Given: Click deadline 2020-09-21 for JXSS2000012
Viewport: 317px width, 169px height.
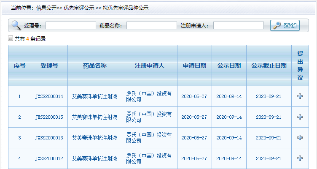Looking at the screenshot, I should click(269, 158).
